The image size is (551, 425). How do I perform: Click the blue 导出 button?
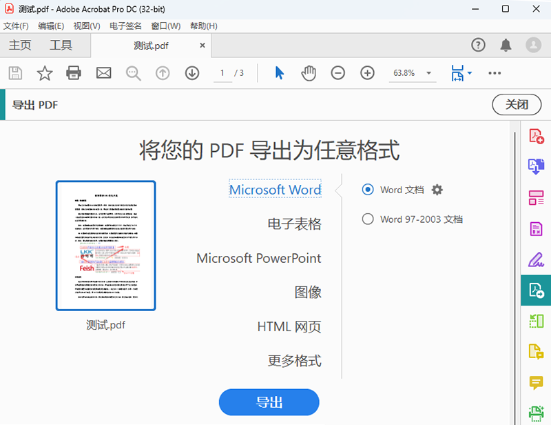[269, 402]
